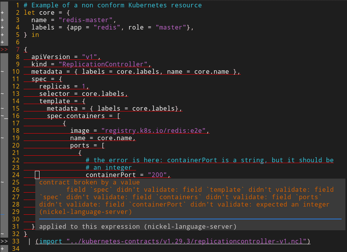Click the >> diagnostic sign on line 33
The height and width of the screenshot is (252, 347).
(x=4, y=241)
